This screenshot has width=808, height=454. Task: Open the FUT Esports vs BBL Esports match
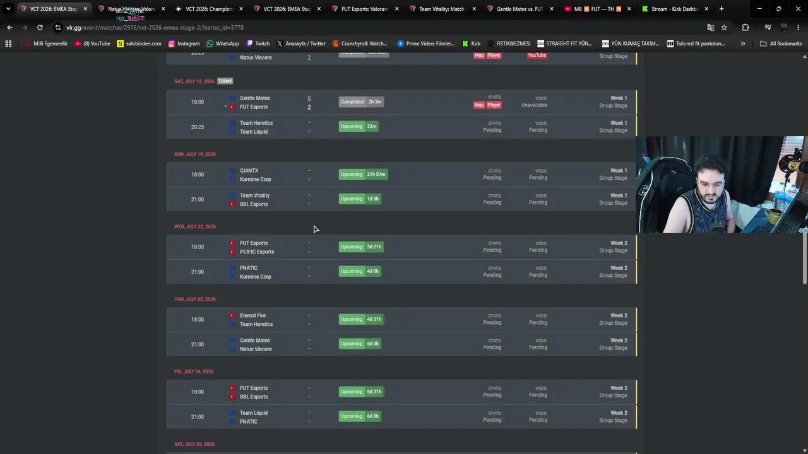coord(401,392)
